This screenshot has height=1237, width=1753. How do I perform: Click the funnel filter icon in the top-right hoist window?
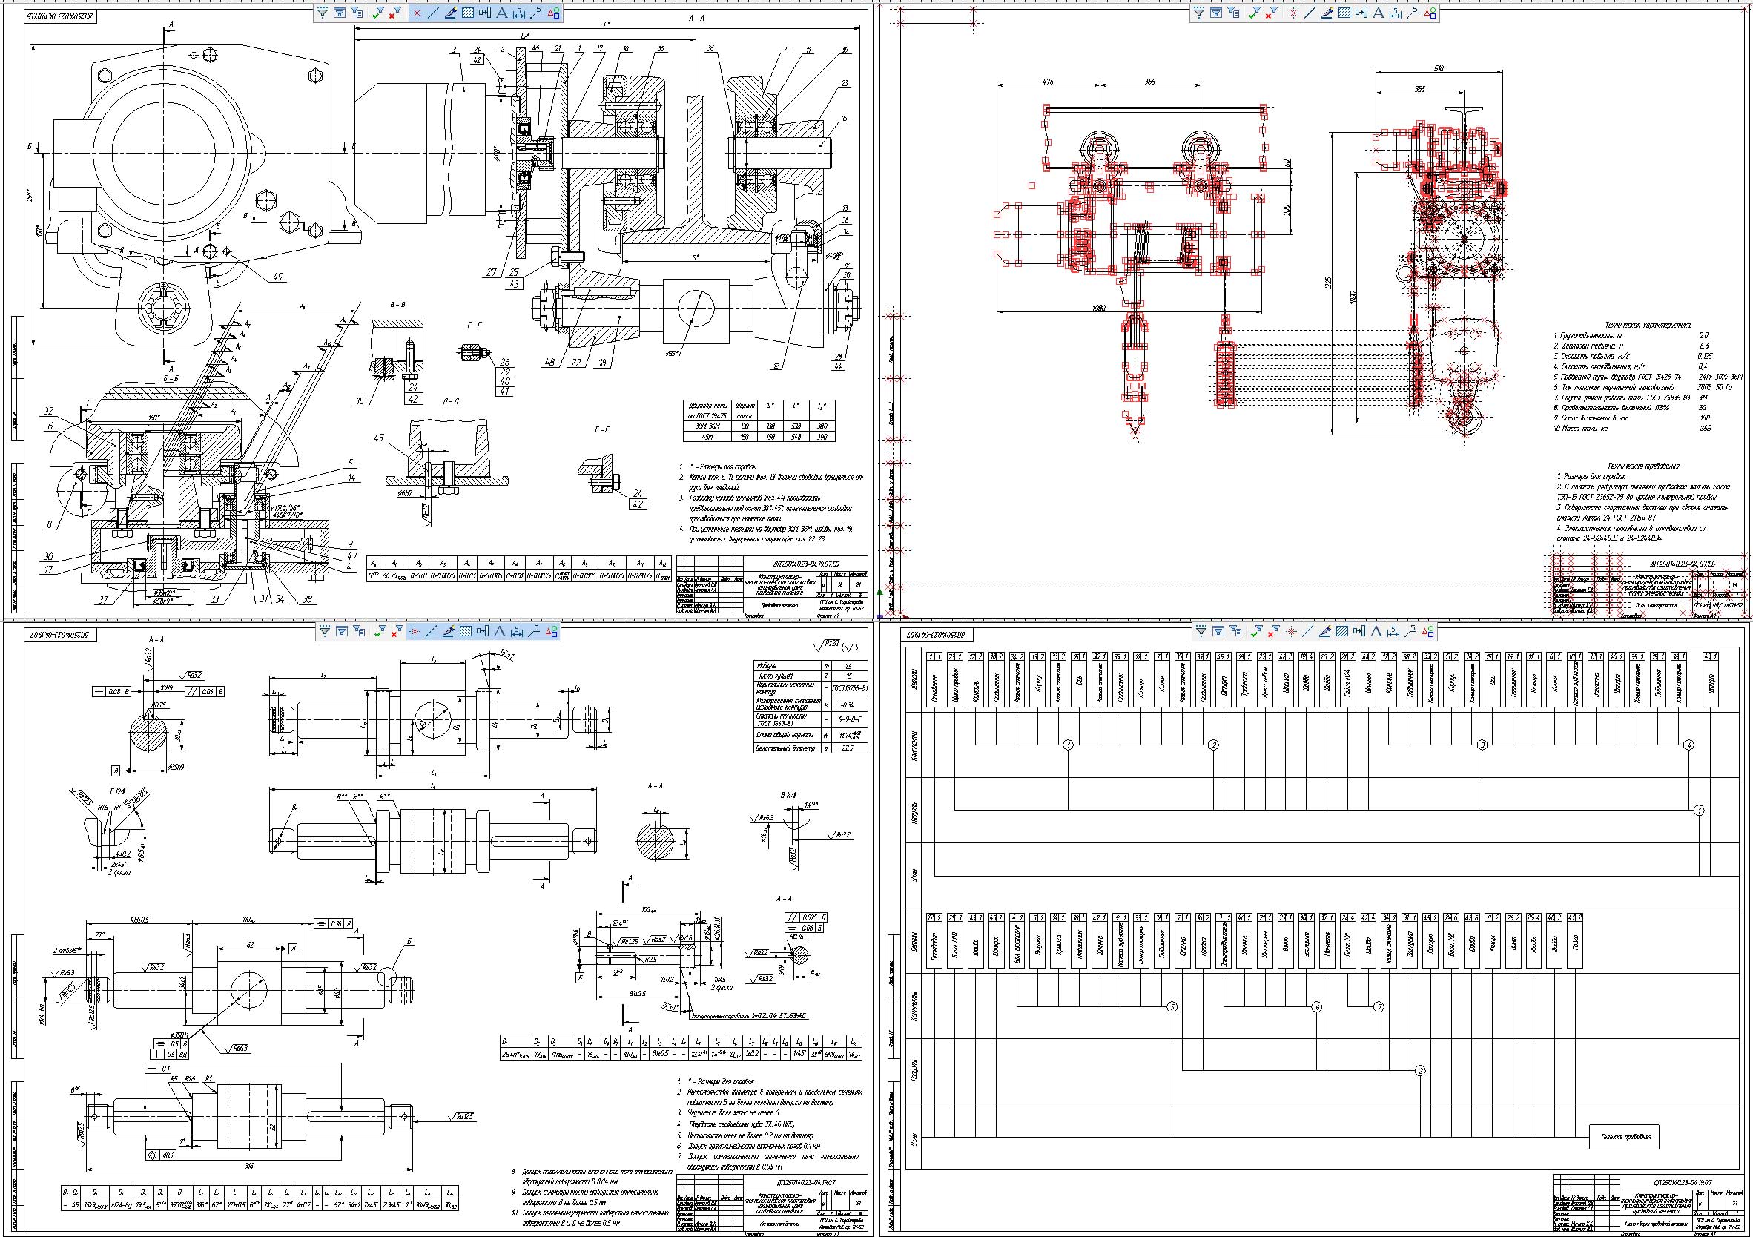(x=1201, y=13)
